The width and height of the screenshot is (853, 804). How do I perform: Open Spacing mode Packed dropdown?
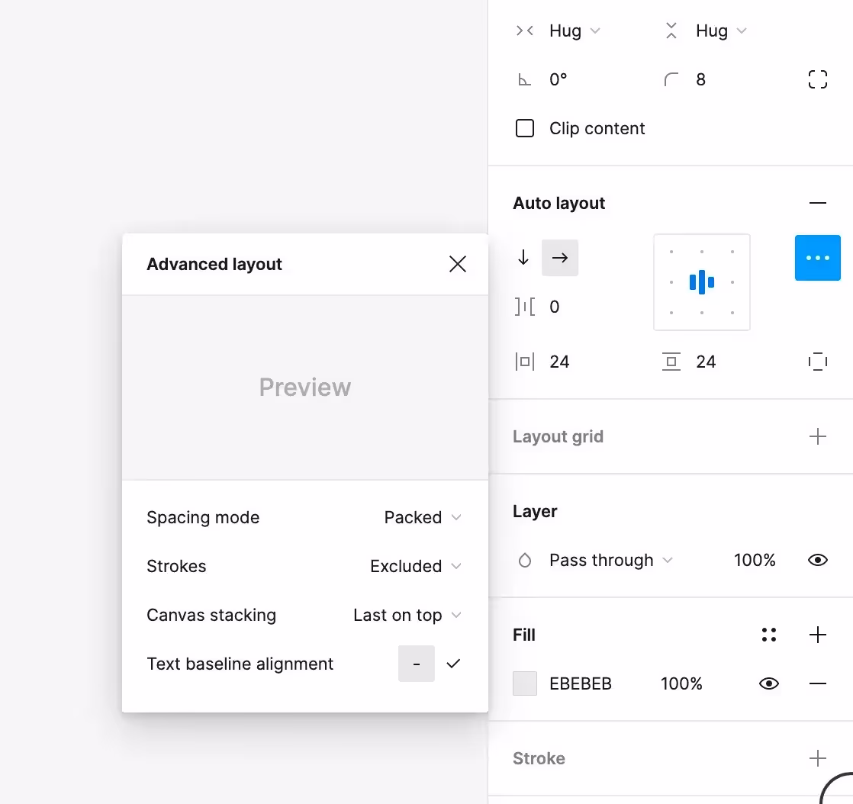423,517
